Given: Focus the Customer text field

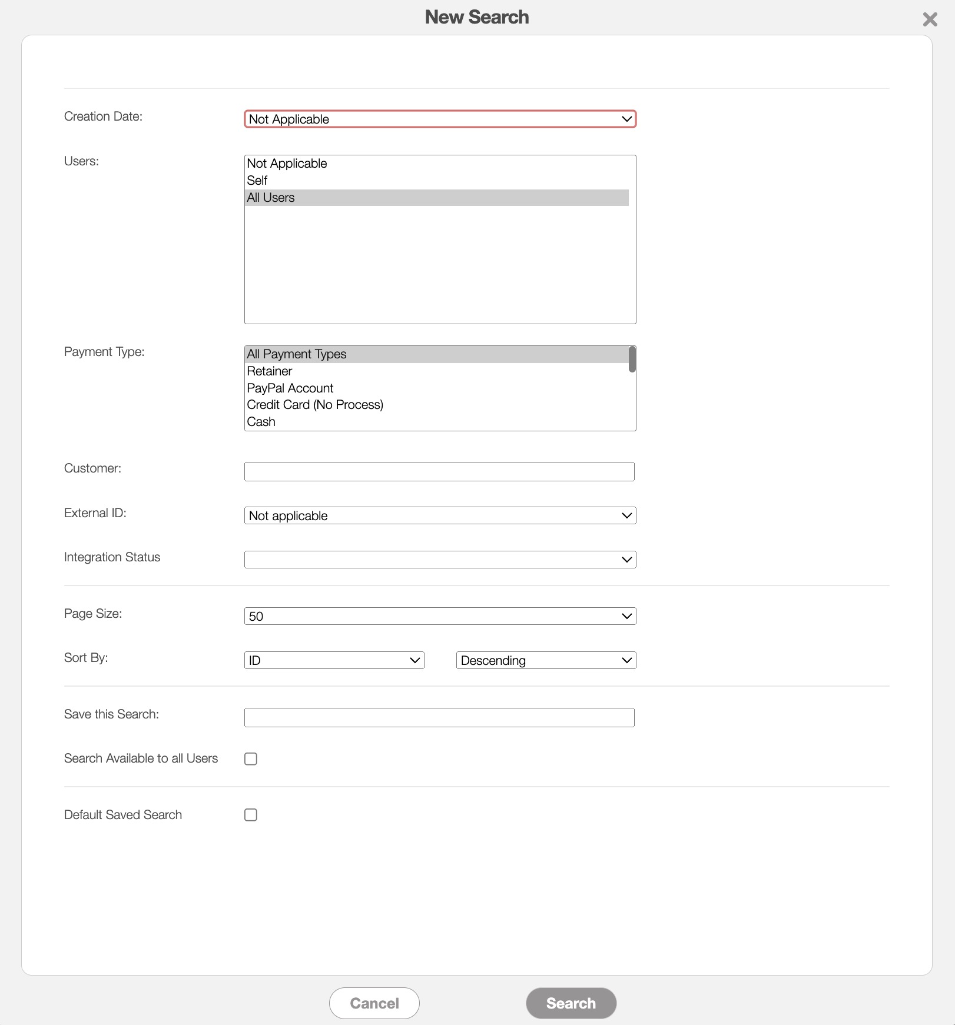Looking at the screenshot, I should [x=439, y=471].
